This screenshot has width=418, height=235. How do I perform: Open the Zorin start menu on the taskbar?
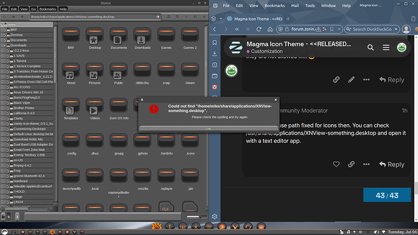click(x=4, y=232)
